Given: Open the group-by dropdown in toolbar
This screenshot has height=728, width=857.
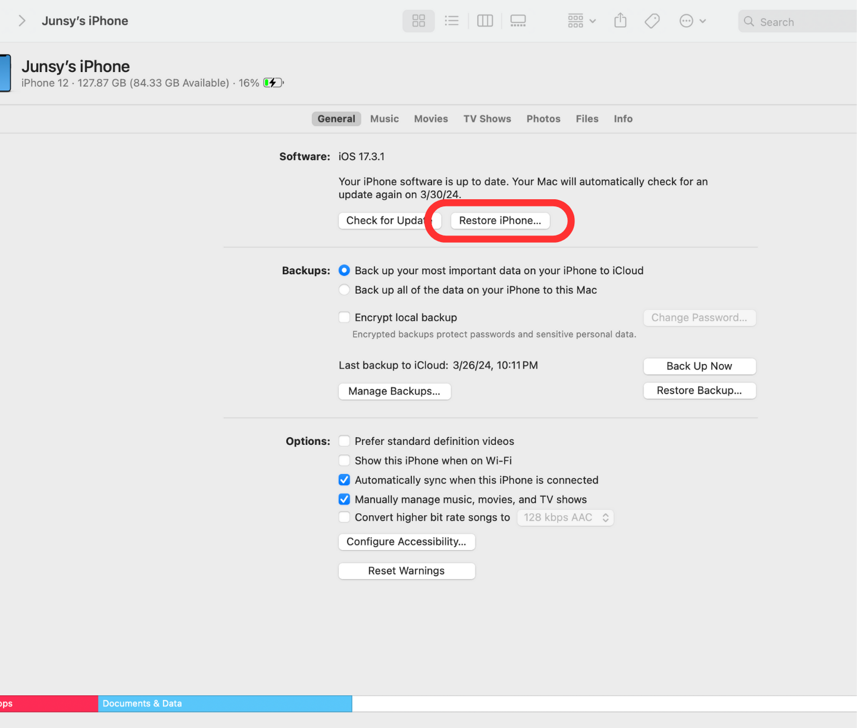Looking at the screenshot, I should tap(581, 21).
